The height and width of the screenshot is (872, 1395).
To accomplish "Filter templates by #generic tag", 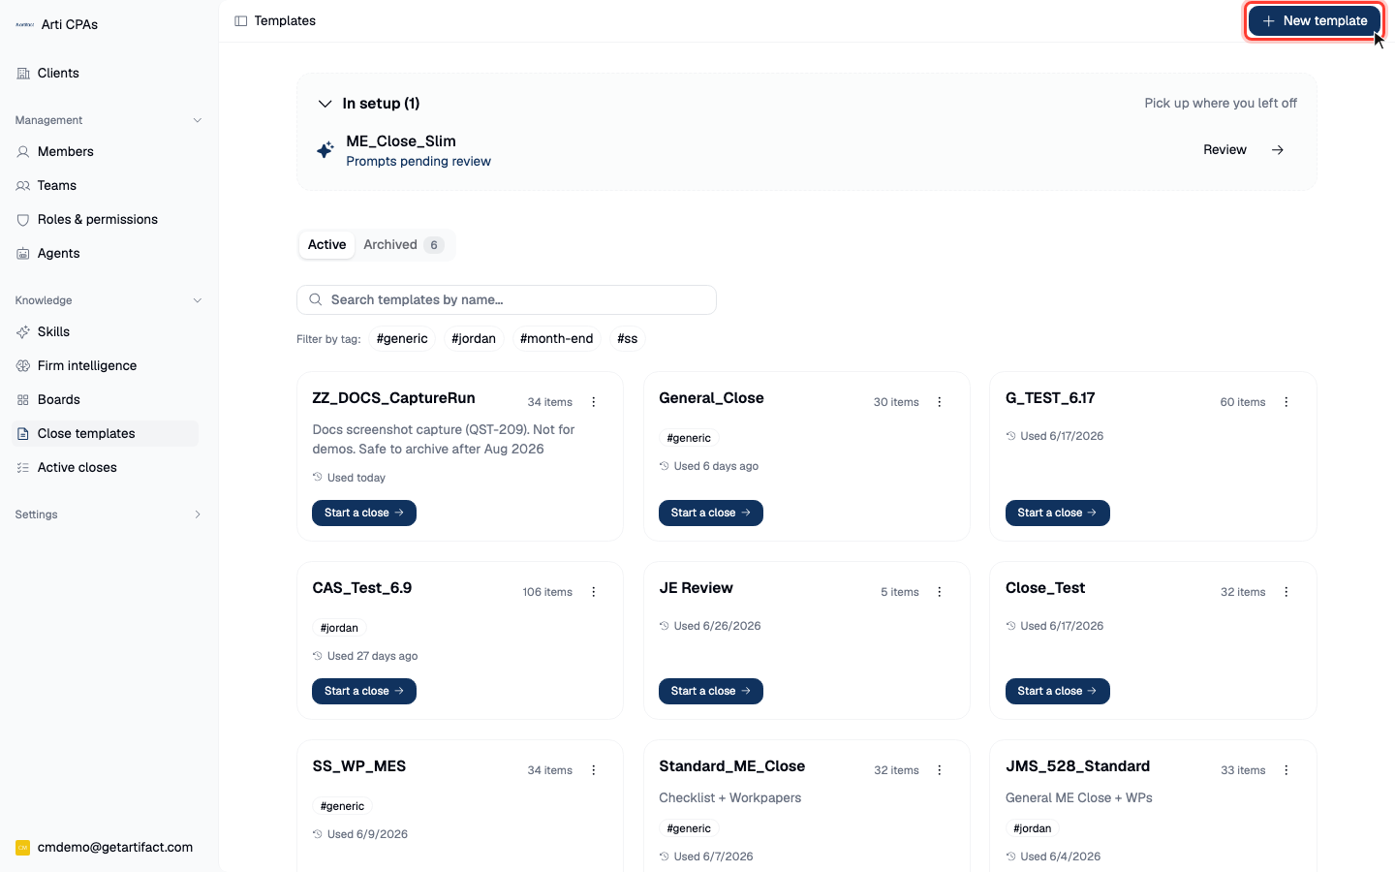I will pos(402,339).
